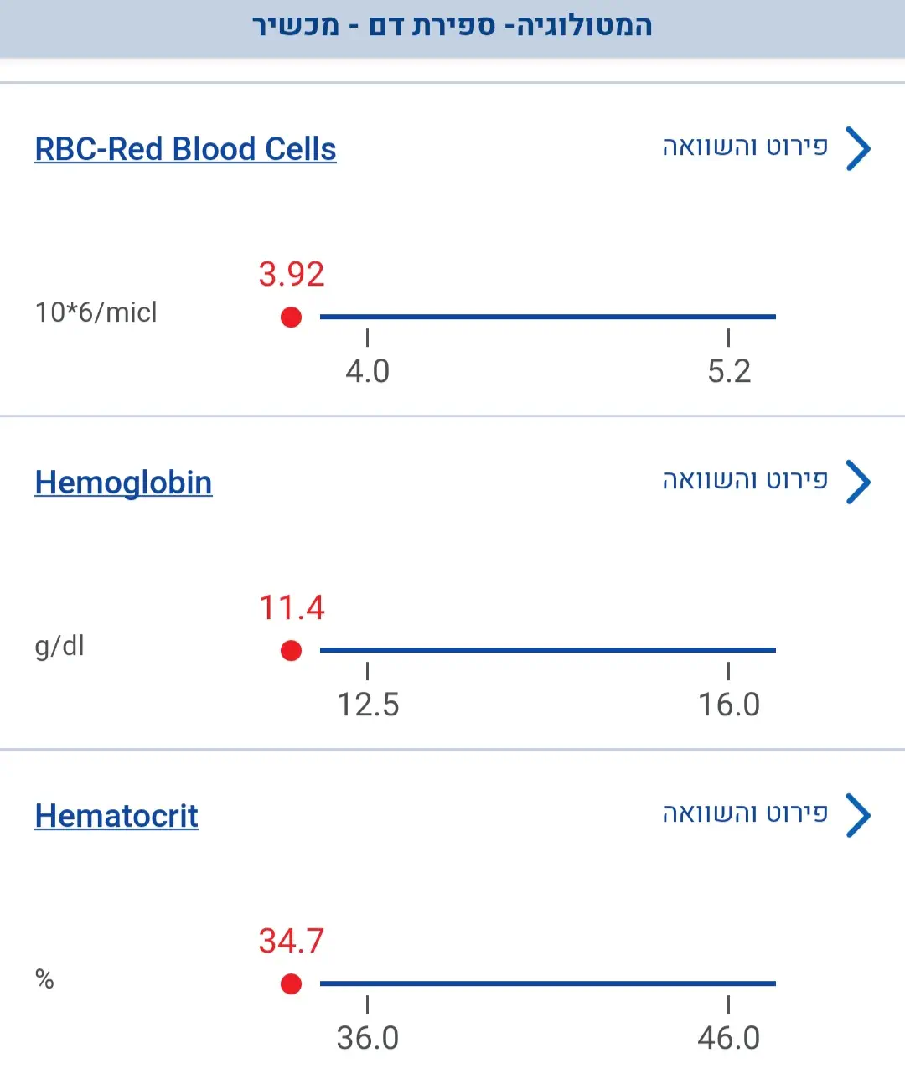The height and width of the screenshot is (1079, 905).
Task: Open the RBC-Red Blood Cells link
Action: pyautogui.click(x=185, y=149)
